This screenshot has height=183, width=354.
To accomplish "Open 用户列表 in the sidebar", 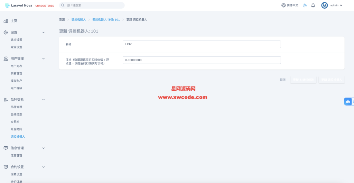I will [x=16, y=66].
